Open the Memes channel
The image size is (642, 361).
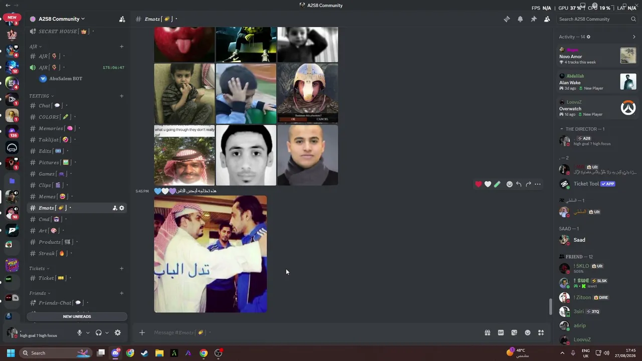click(x=77, y=197)
